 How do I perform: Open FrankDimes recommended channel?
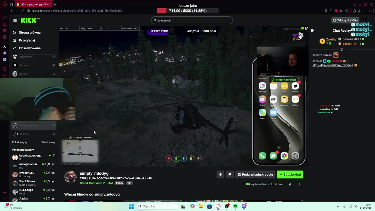coord(34,183)
